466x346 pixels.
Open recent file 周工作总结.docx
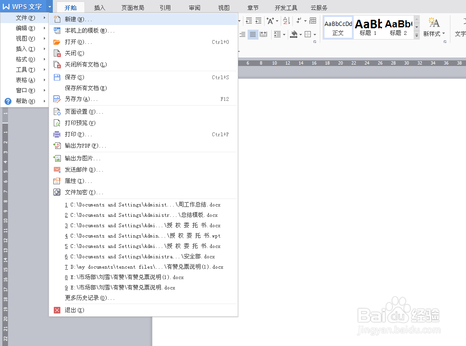click(x=143, y=205)
